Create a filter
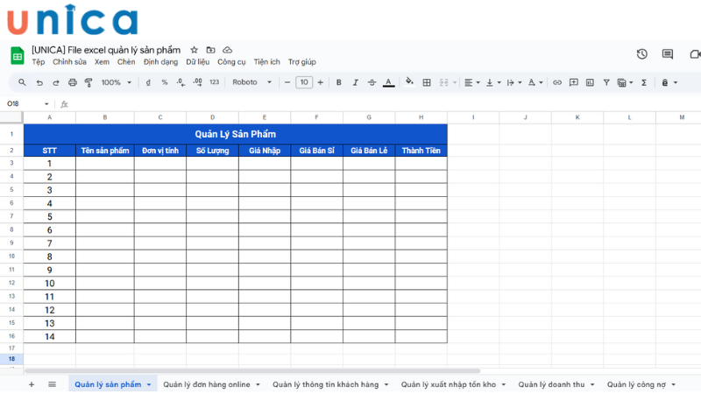The height and width of the screenshot is (394, 701). tap(606, 82)
